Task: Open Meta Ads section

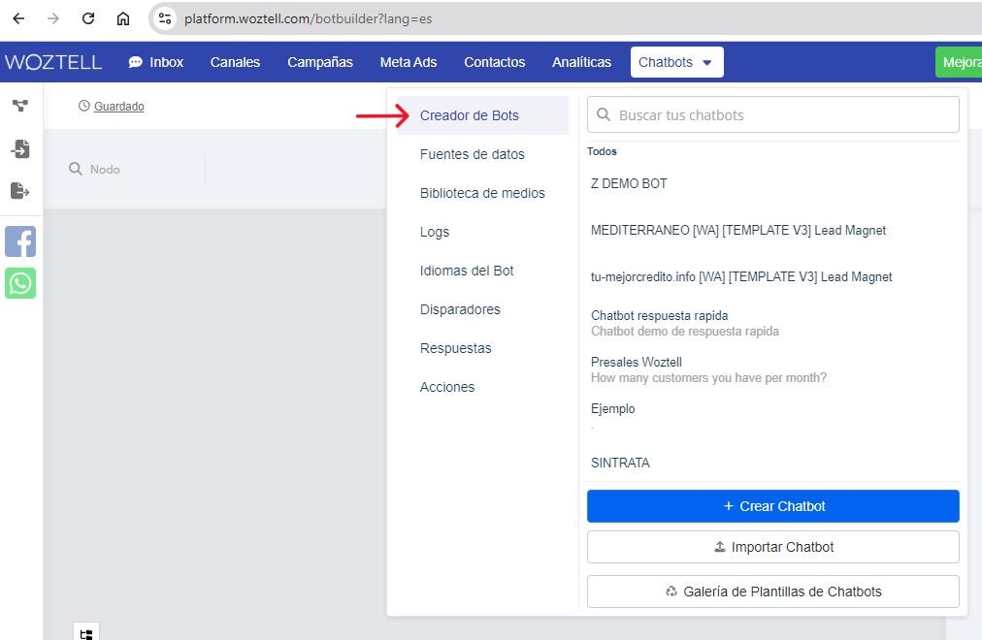Action: [409, 62]
